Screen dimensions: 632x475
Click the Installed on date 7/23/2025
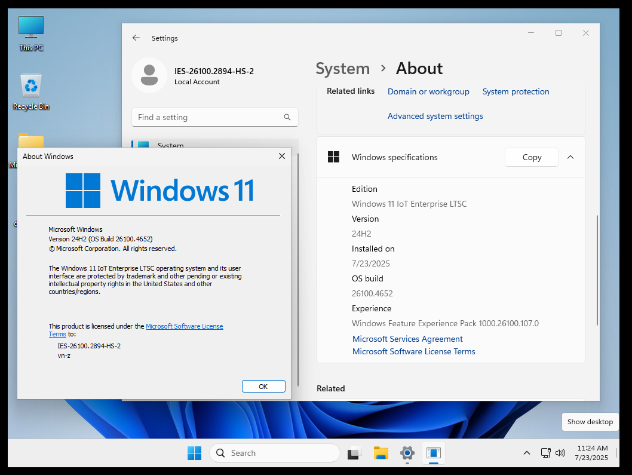coord(371,263)
